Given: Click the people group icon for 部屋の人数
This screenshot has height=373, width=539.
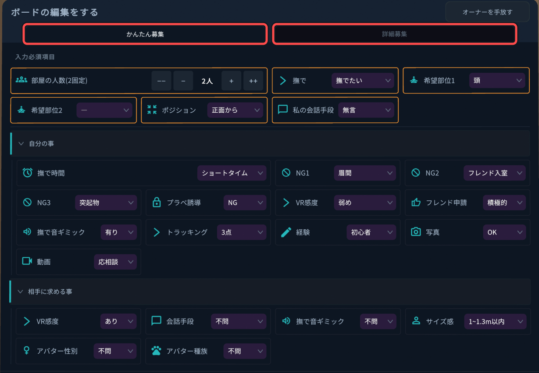Looking at the screenshot, I should point(21,80).
